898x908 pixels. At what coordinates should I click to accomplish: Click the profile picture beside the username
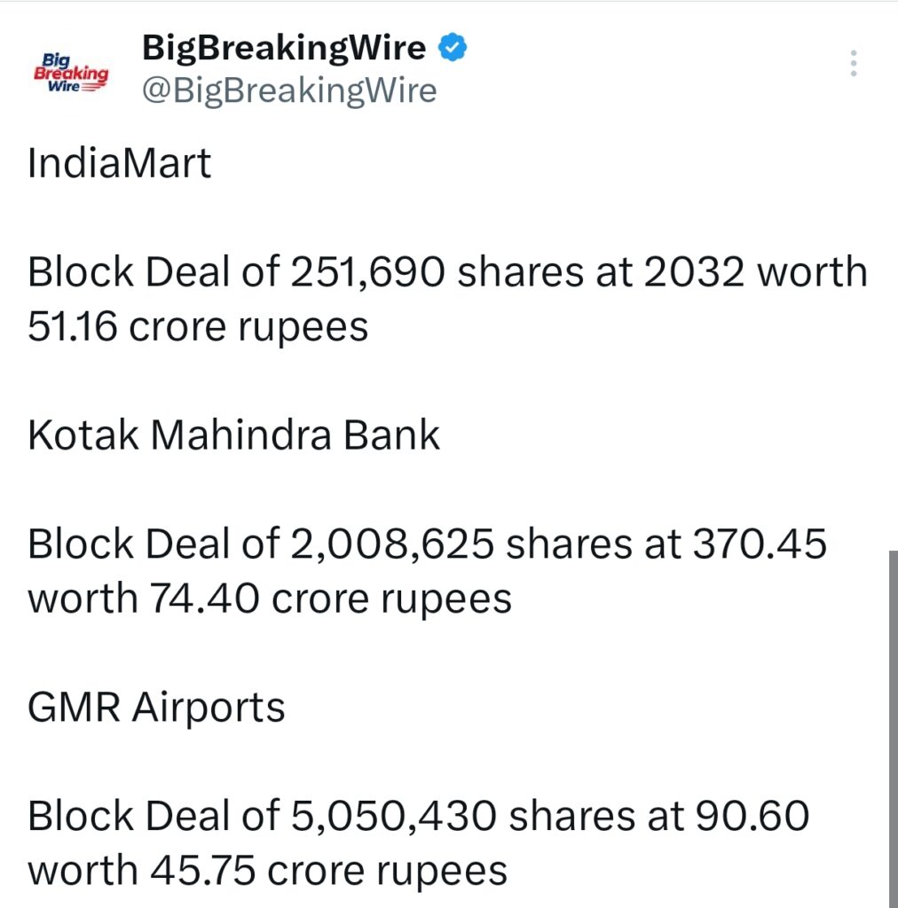(71, 68)
